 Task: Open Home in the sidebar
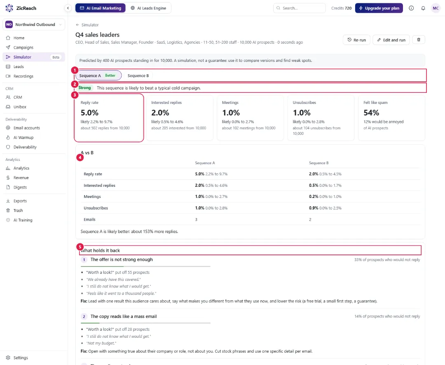point(34,38)
